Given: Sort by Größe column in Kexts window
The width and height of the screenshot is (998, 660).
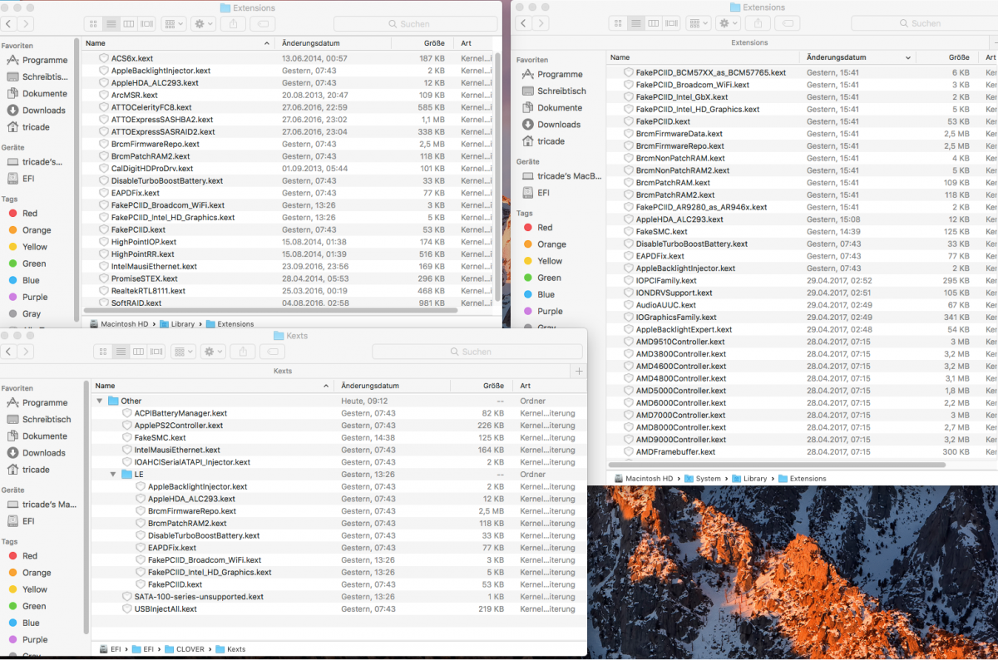Looking at the screenshot, I should [x=492, y=386].
